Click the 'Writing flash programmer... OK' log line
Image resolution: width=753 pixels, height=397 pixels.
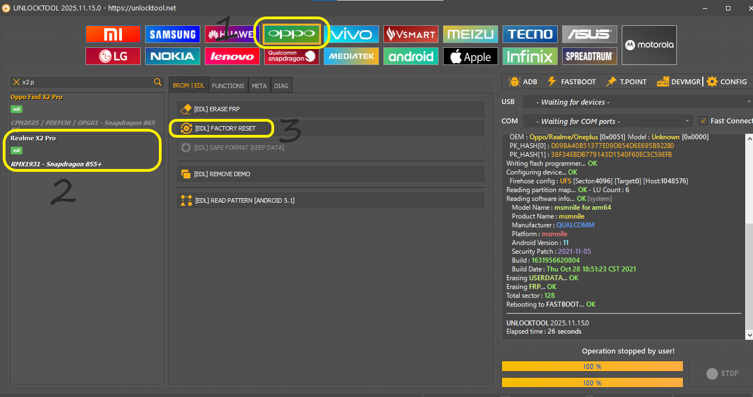(x=552, y=164)
